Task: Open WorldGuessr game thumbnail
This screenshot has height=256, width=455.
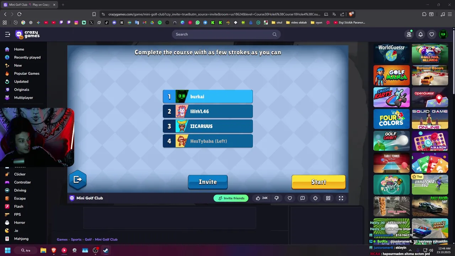Action: 391,54
